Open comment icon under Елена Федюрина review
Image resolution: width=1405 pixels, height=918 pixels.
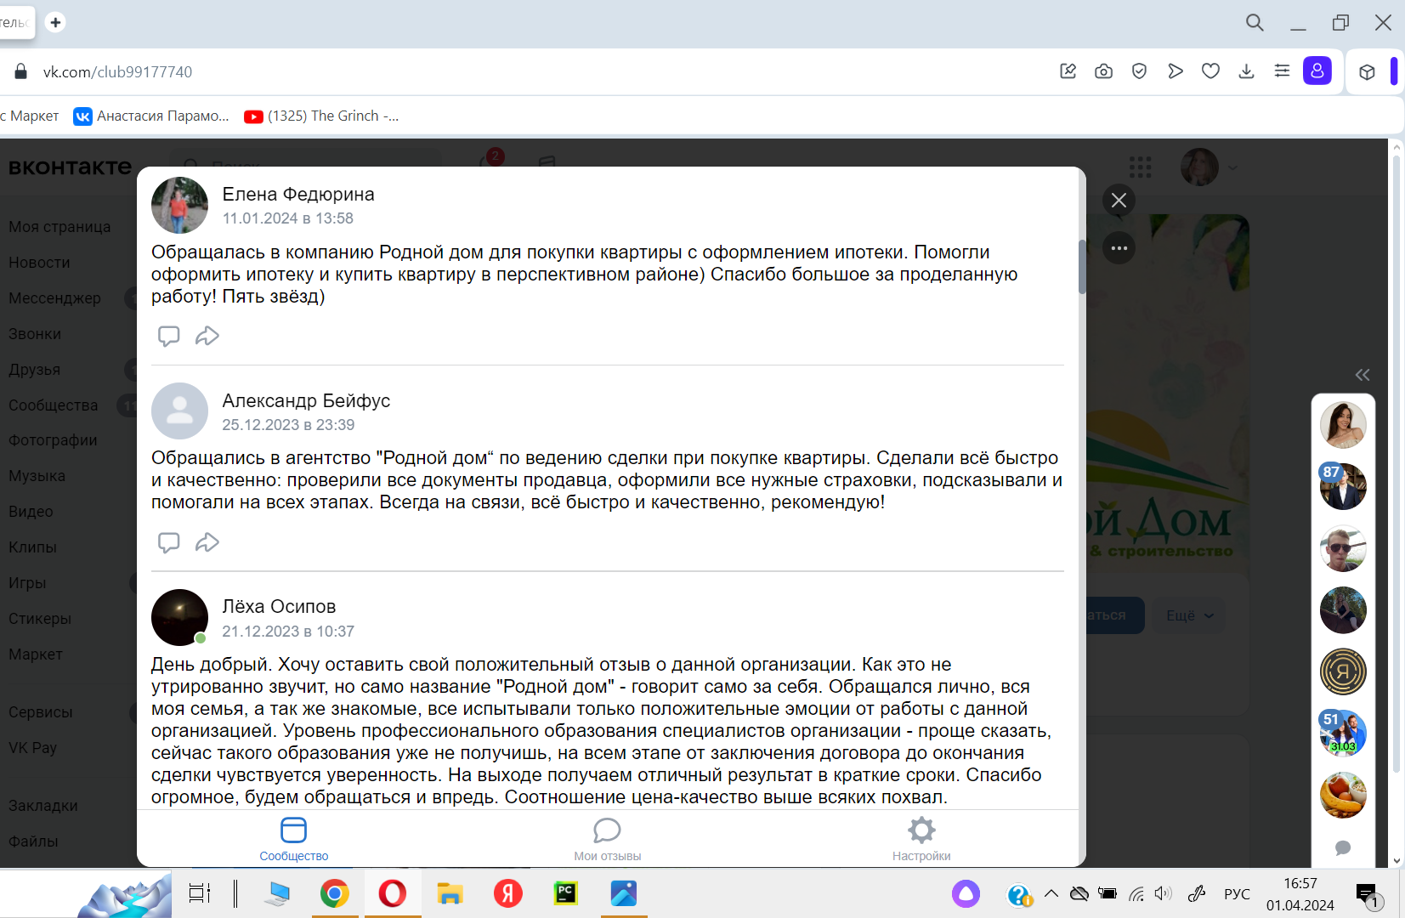168,336
